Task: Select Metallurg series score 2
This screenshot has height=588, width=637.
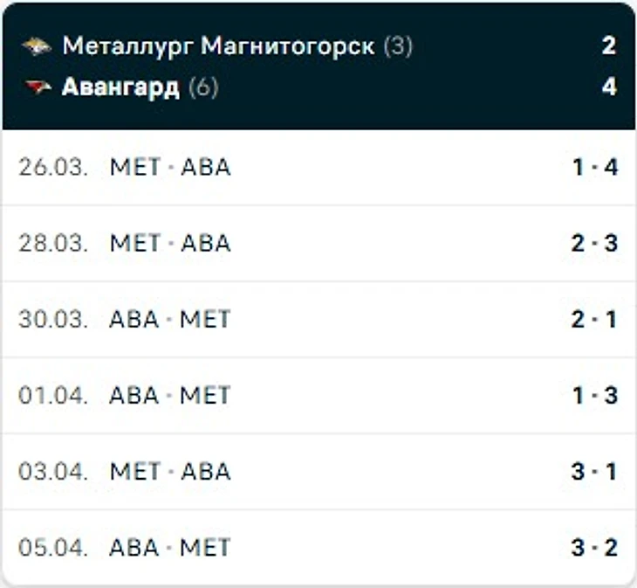Action: pyautogui.click(x=609, y=45)
